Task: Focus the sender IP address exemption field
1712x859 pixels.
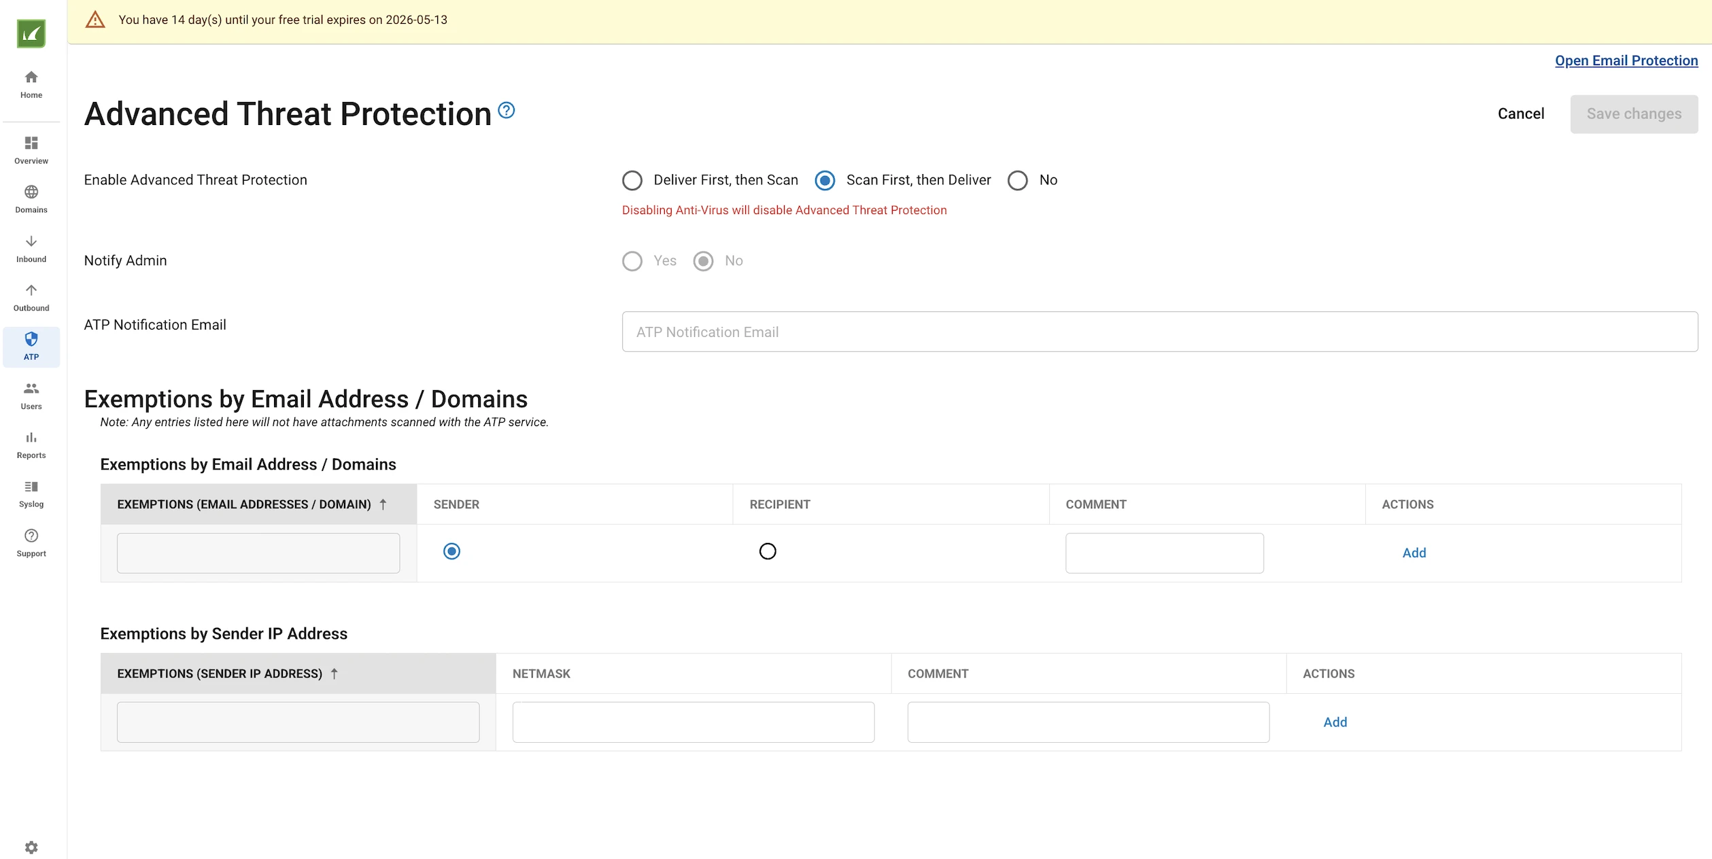Action: tap(298, 722)
